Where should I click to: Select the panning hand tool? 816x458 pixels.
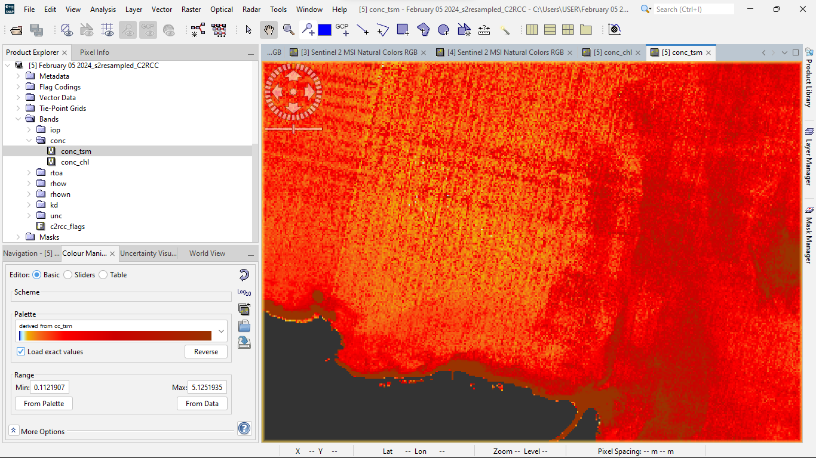tap(269, 30)
